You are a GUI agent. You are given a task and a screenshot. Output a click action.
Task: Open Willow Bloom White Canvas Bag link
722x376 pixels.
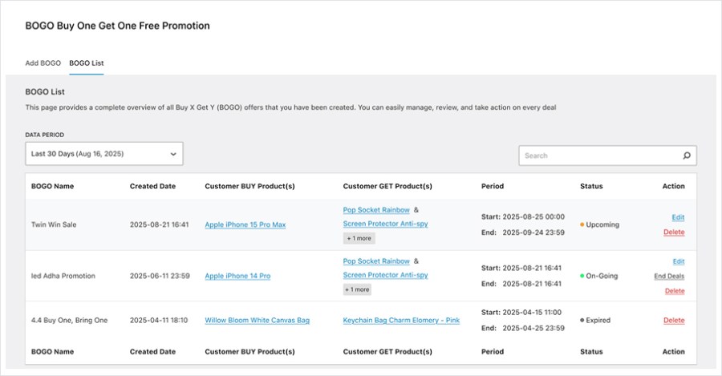pos(257,321)
